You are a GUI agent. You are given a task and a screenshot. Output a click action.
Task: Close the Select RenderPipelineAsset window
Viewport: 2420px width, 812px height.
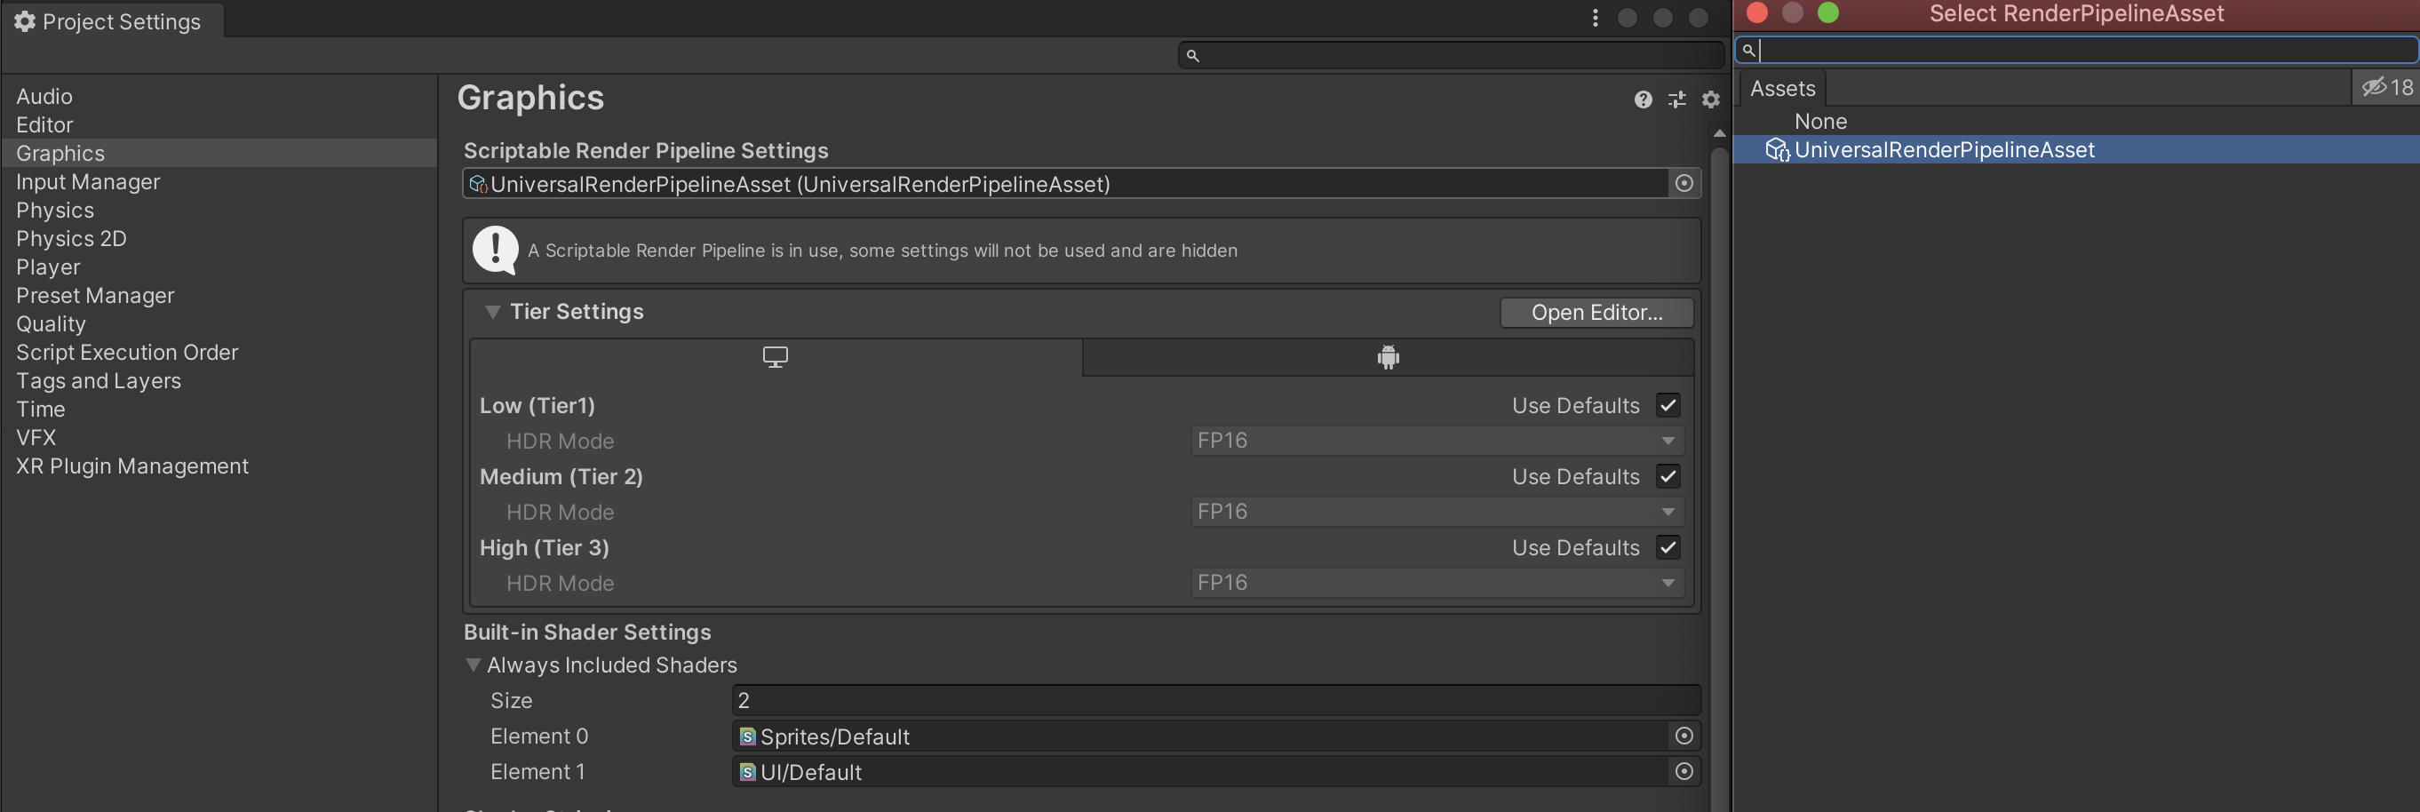1756,13
